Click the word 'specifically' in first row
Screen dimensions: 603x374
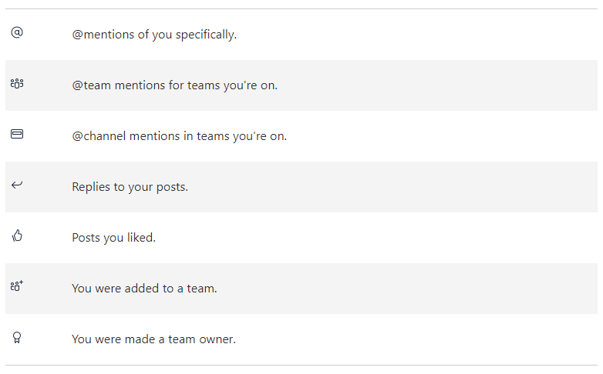pos(206,35)
